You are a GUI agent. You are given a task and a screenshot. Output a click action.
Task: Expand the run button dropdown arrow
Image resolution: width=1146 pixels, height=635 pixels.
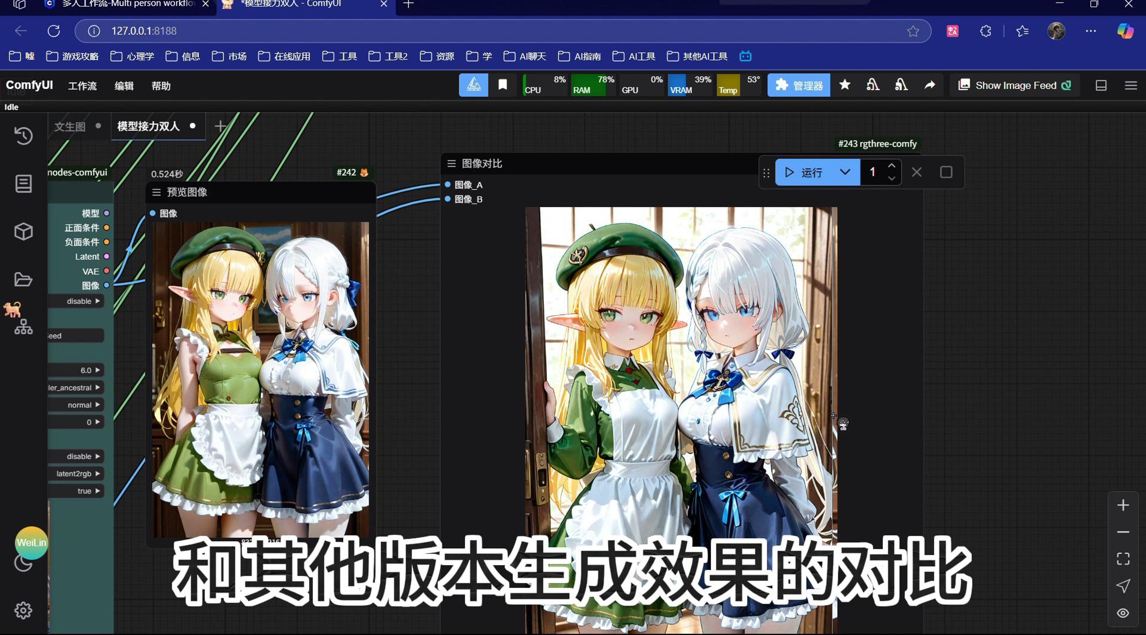tap(845, 172)
